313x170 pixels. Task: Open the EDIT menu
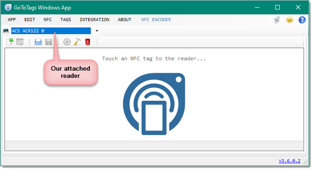(30, 19)
